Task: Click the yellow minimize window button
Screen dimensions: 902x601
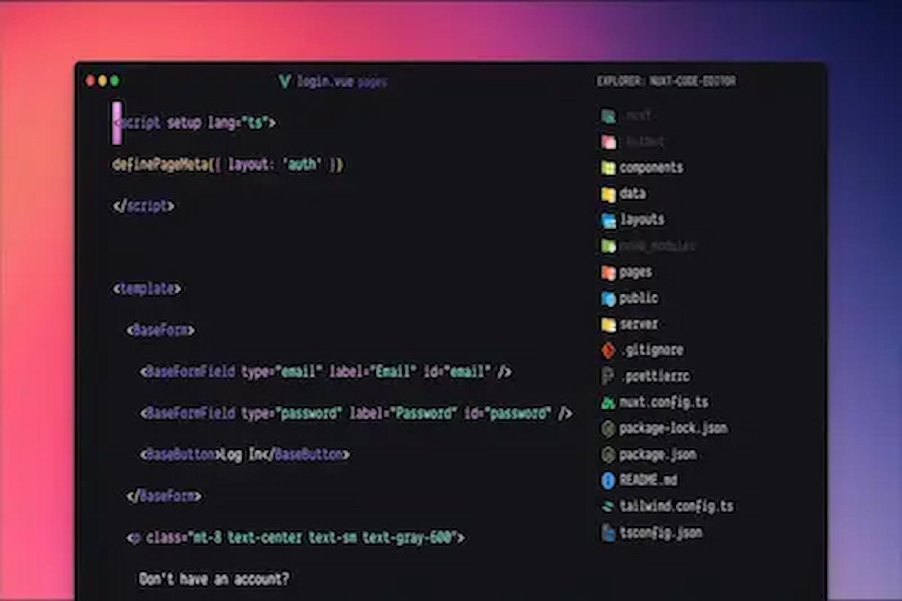Action: [x=102, y=81]
